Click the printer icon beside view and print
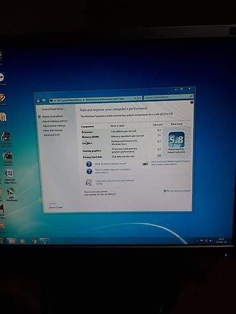 coord(145,164)
